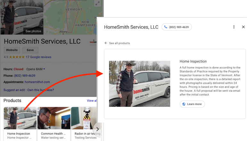Click the Website button
The height and width of the screenshot is (141, 247).
click(x=12, y=50)
